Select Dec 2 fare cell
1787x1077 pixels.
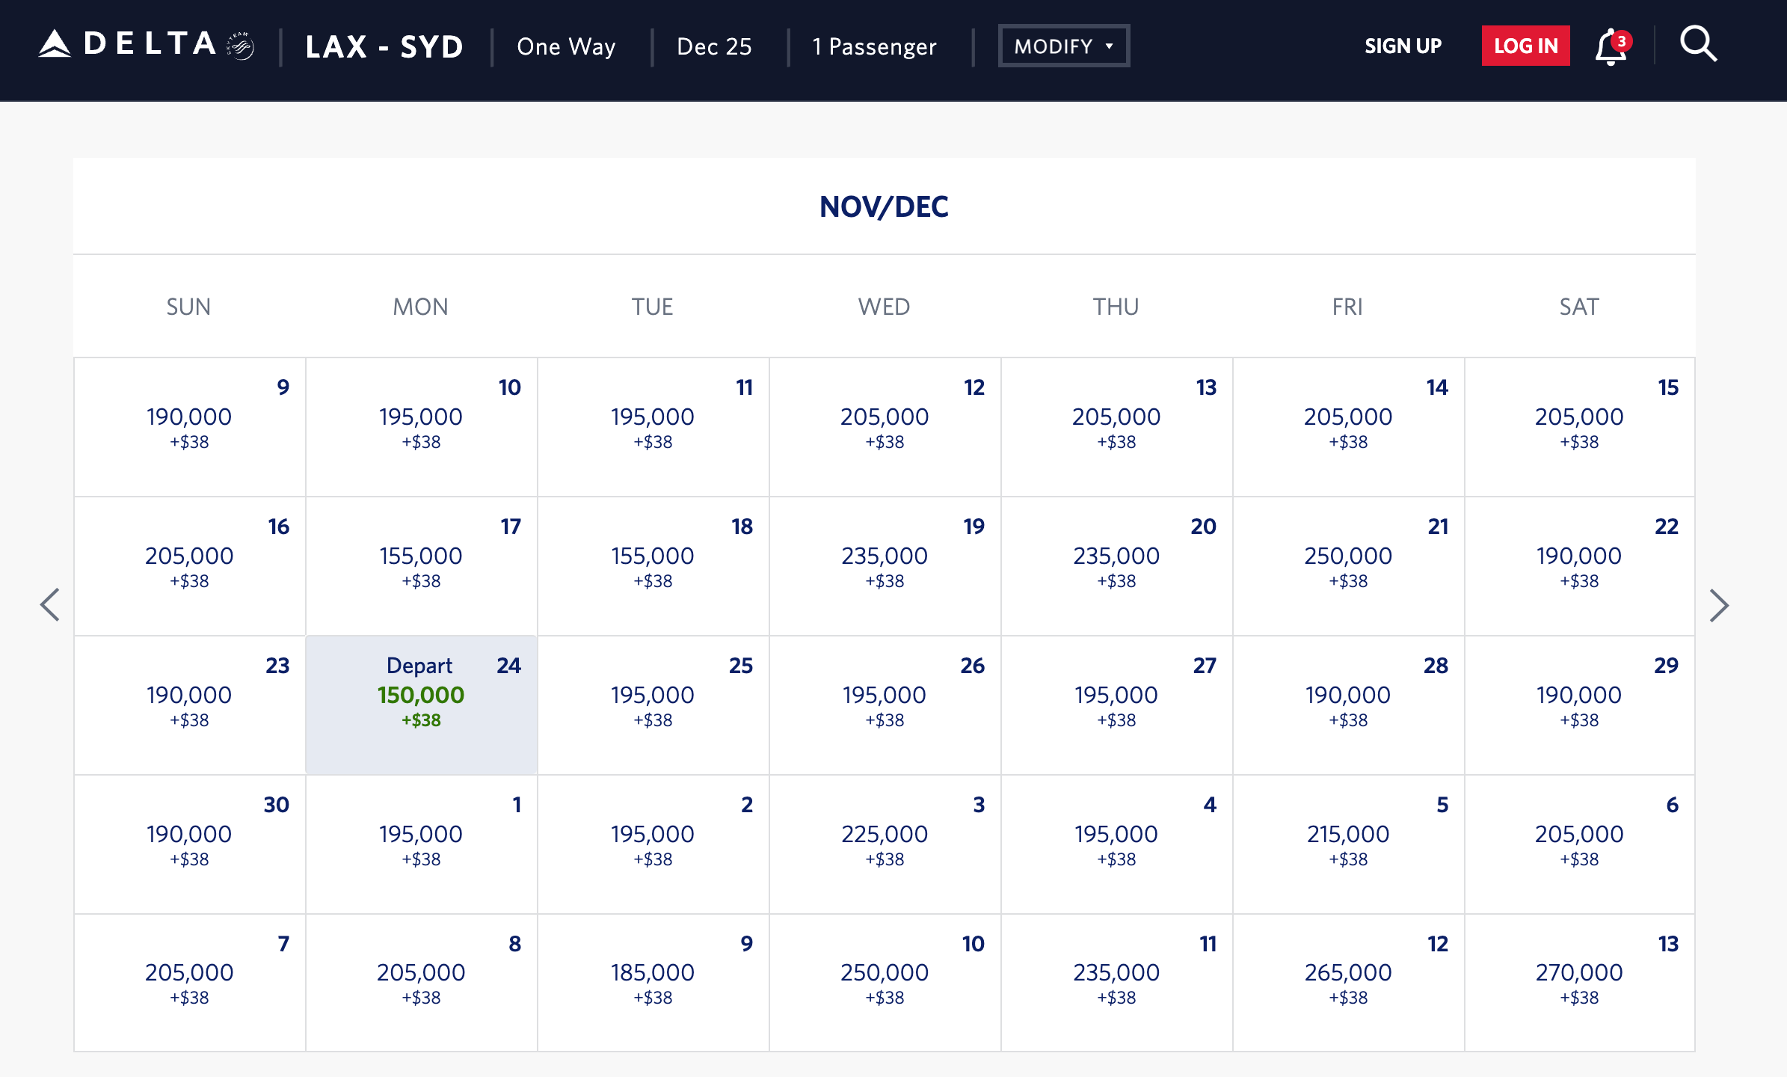[x=653, y=844]
